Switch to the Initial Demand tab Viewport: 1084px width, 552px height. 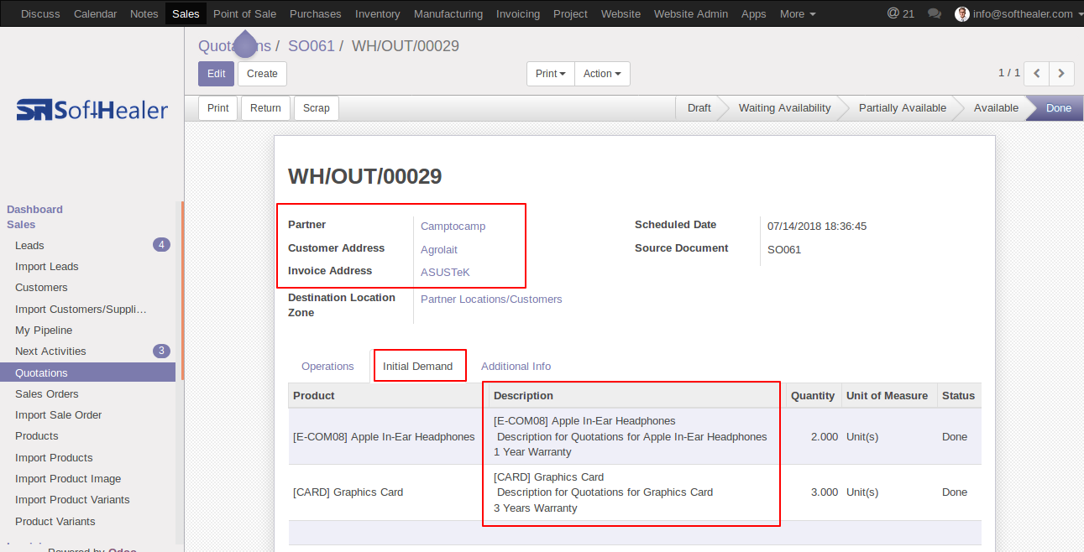coord(418,366)
